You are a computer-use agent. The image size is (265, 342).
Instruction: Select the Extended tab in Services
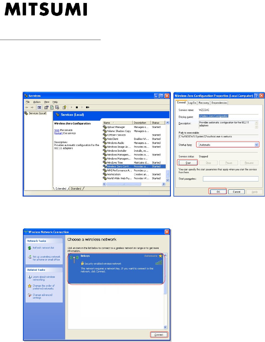click(x=61, y=188)
